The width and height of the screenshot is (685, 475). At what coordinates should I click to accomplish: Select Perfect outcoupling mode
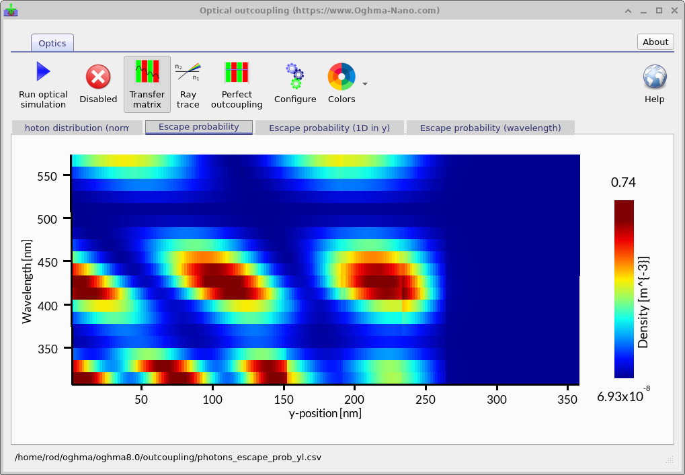coord(237,79)
